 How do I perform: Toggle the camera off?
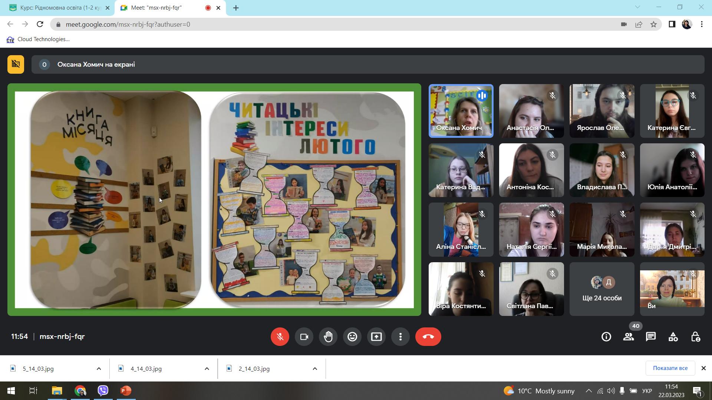pos(304,337)
